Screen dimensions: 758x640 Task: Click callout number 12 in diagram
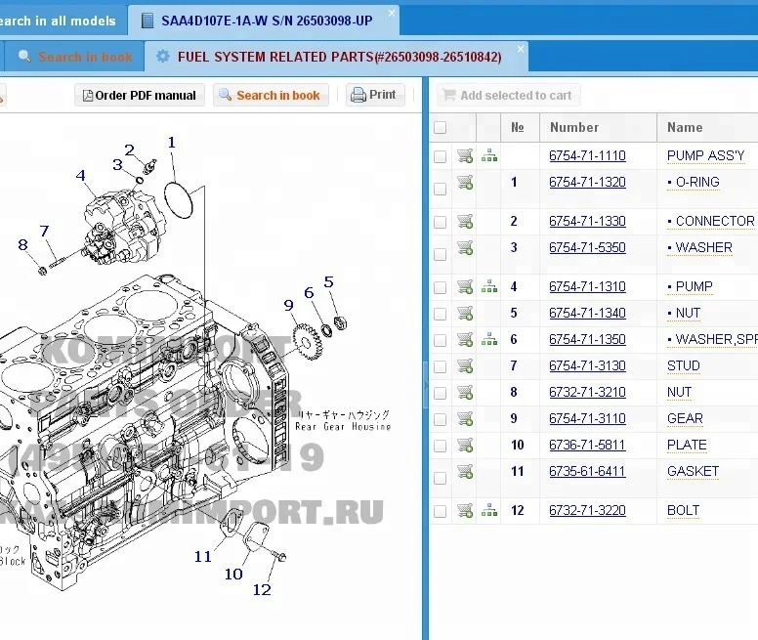pos(262,590)
